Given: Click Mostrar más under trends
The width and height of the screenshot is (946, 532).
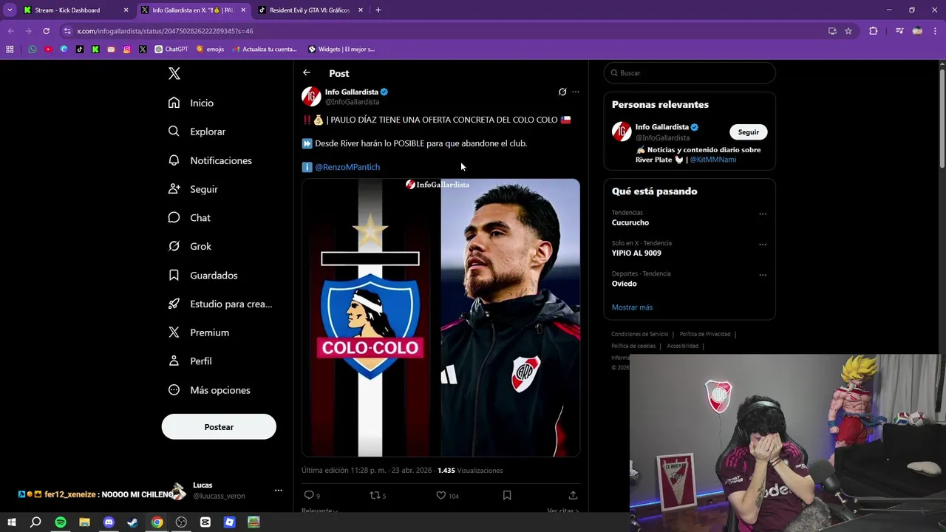Looking at the screenshot, I should [632, 307].
